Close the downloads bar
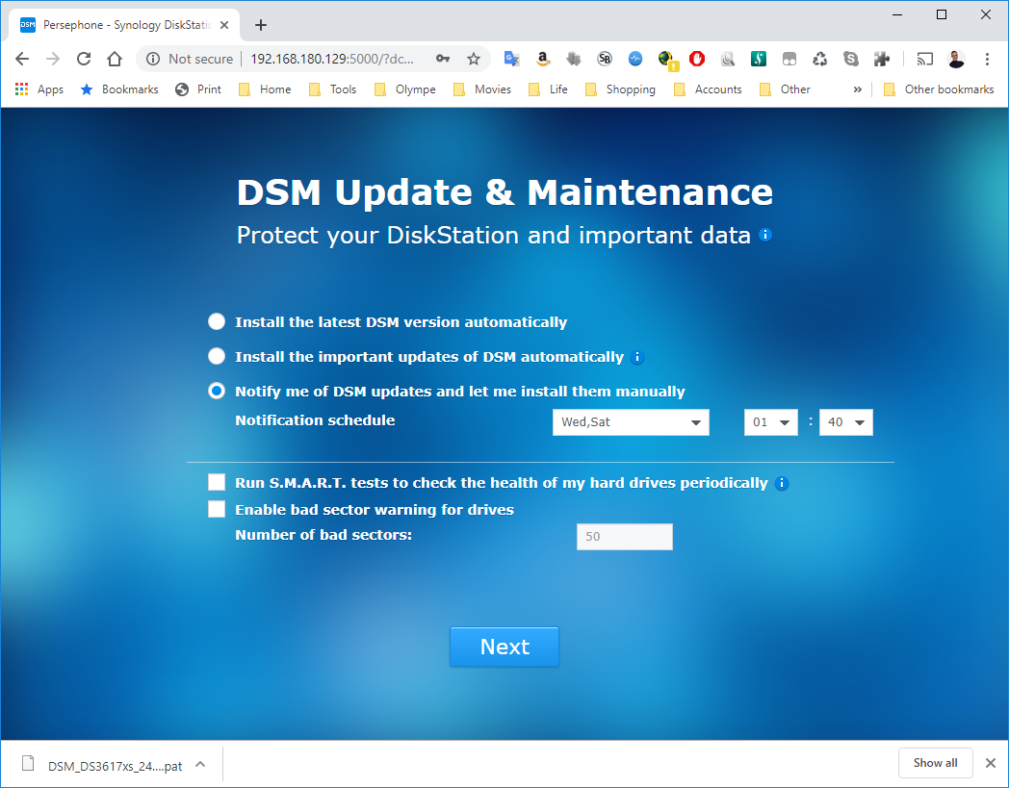Screen dimensions: 1009x788 (991, 763)
